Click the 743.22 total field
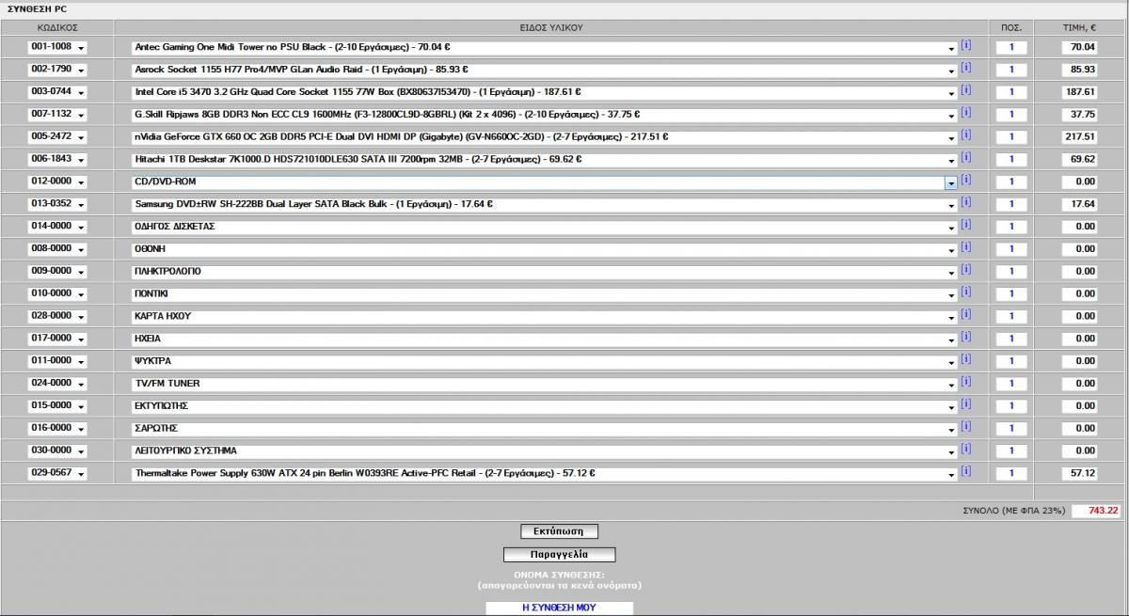The width and height of the screenshot is (1129, 616). point(1098,511)
